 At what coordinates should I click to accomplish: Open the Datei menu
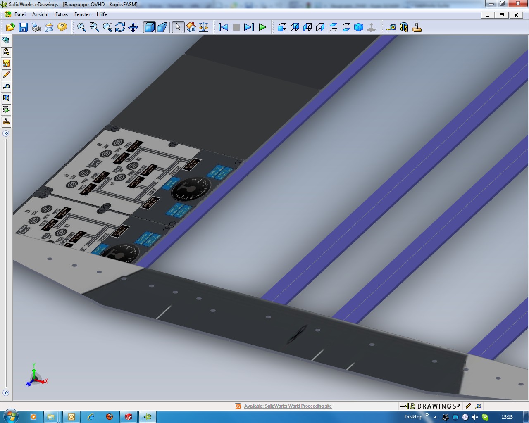(x=20, y=14)
